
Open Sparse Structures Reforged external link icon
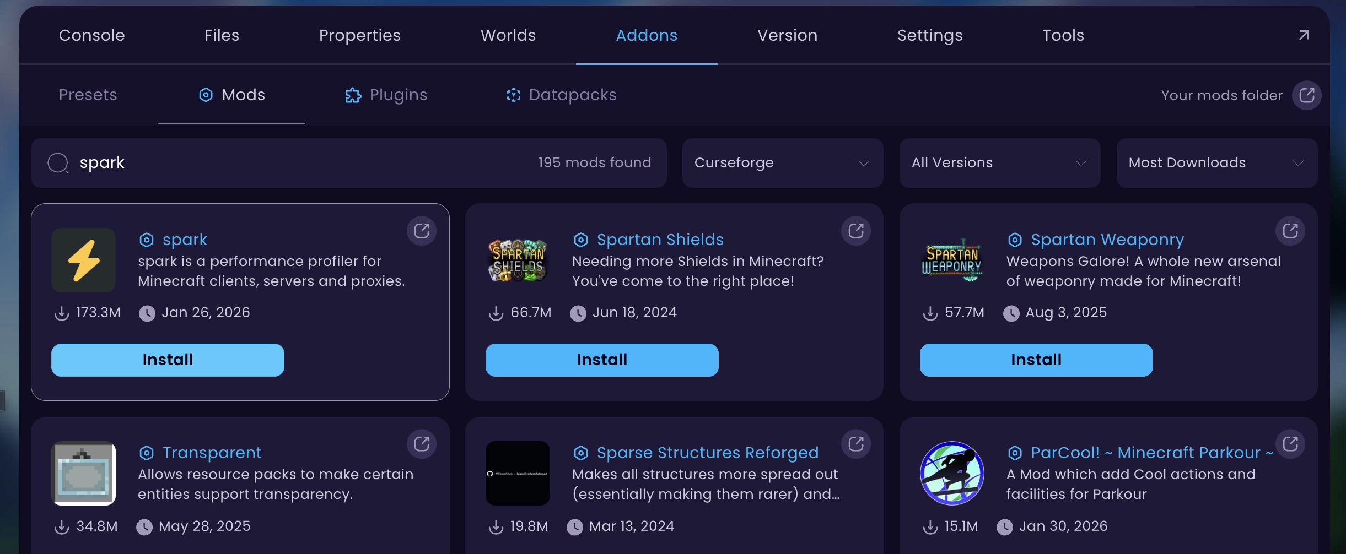pyautogui.click(x=856, y=444)
